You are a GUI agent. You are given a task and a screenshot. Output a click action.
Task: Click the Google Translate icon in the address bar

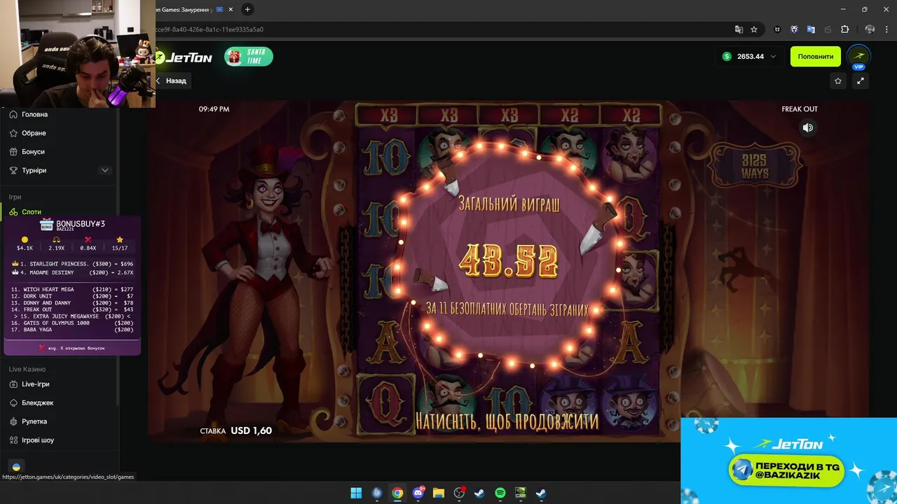(739, 29)
